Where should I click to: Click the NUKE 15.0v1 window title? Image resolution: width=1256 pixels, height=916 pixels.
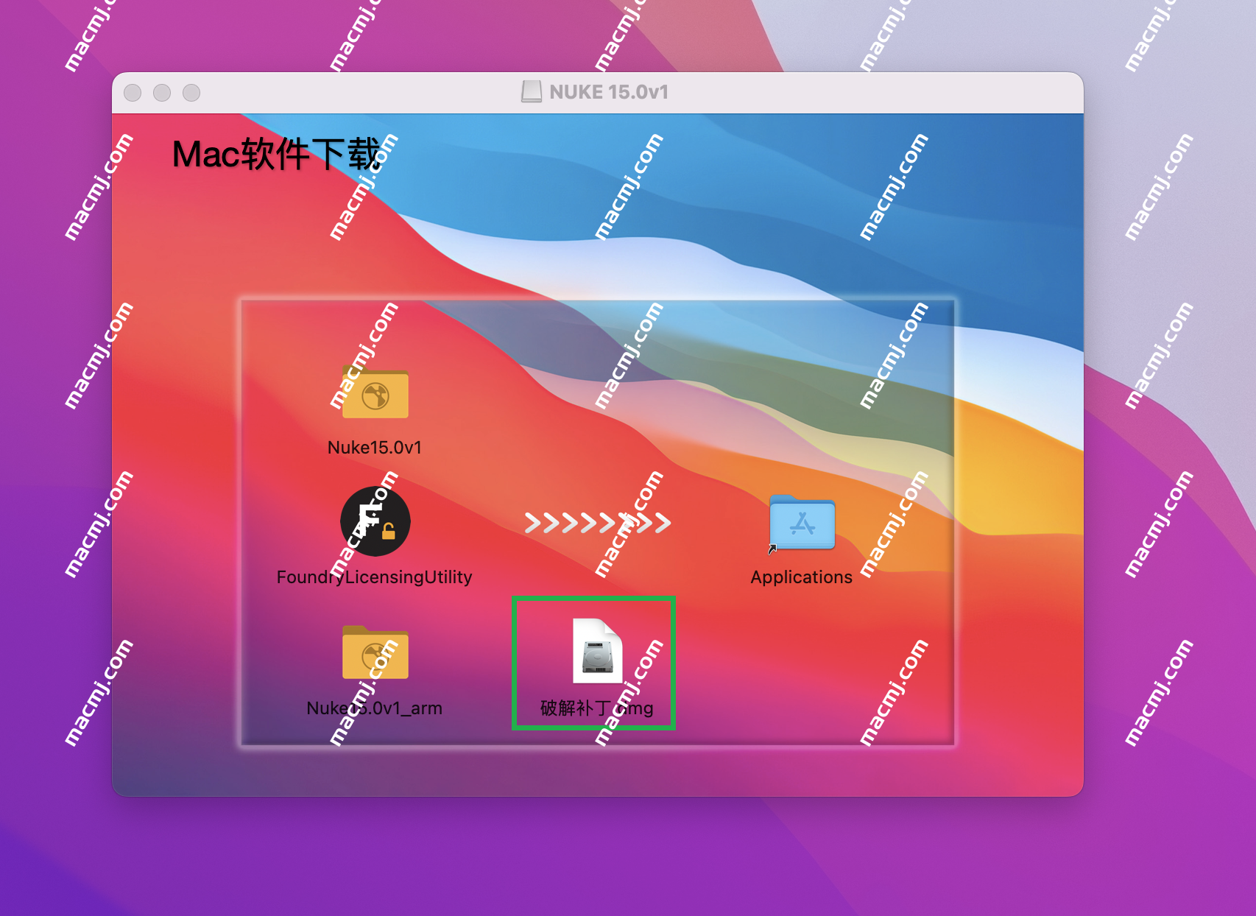coord(609,92)
